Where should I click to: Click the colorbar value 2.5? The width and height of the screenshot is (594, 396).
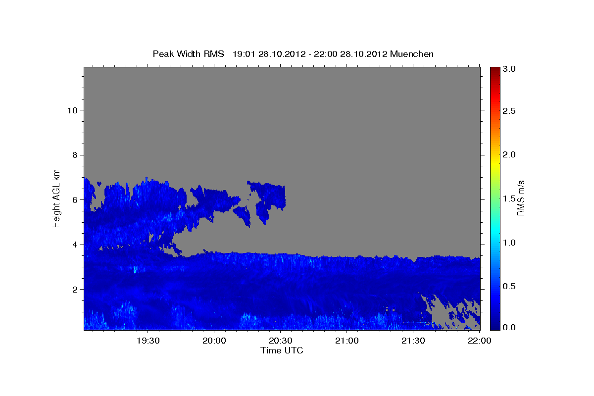(509, 111)
